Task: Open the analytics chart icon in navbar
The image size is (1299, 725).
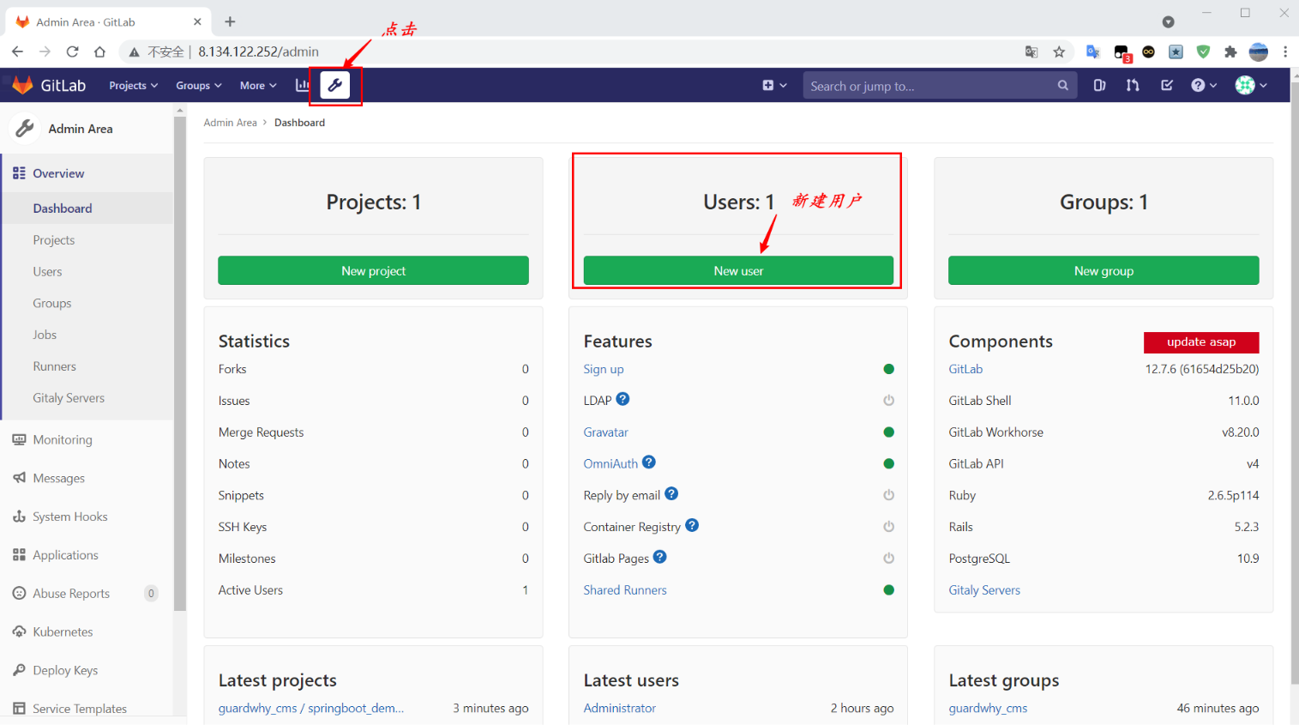Action: (302, 85)
